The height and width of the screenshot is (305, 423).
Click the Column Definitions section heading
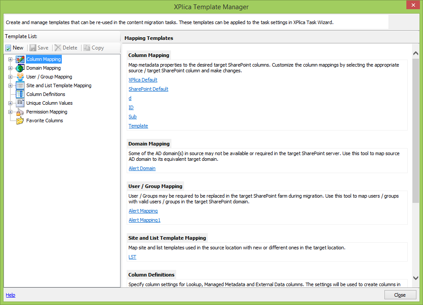click(x=151, y=275)
